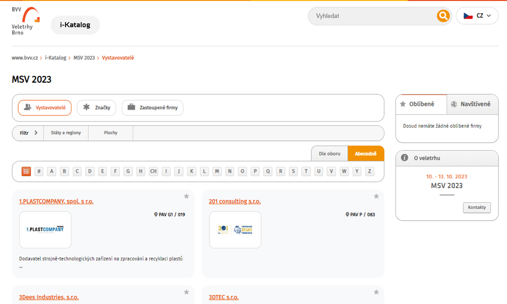Click the 1.PLASTCOMPANY logo thumbnail

[45, 230]
